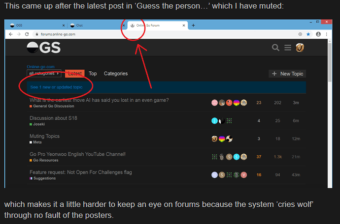Click the browser forward arrow
This screenshot has height=224, width=340.
(x=19, y=34)
